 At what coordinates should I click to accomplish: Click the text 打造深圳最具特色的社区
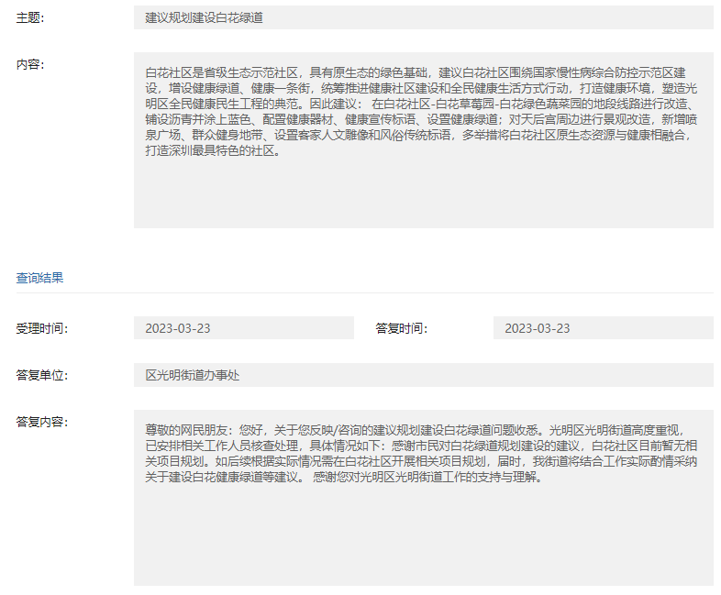[x=211, y=151]
